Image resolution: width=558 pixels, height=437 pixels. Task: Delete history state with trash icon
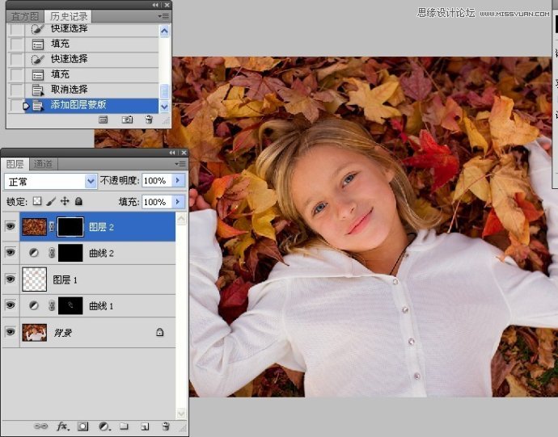point(149,120)
